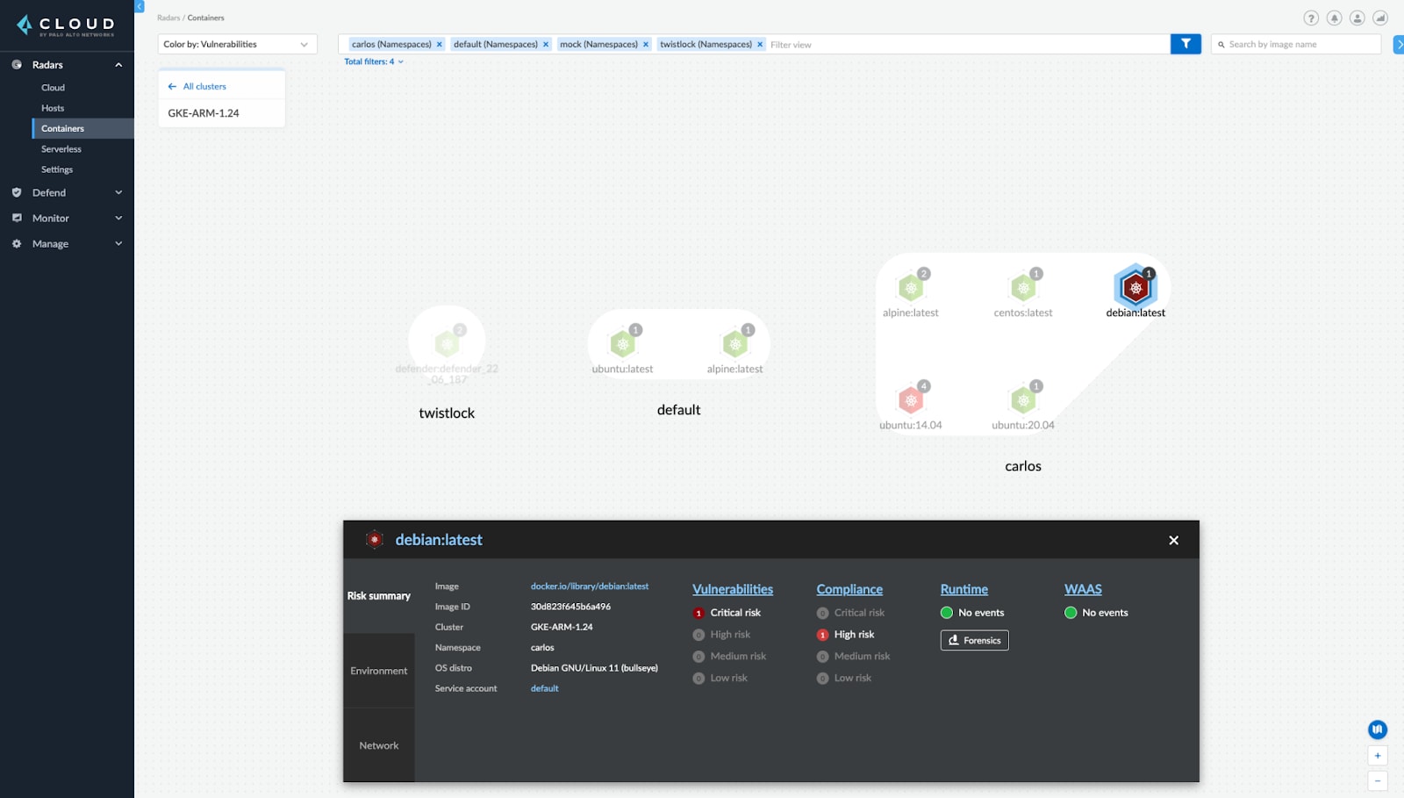Focus the Search by image name field
Viewport: 1404px width, 798px height.
click(1296, 44)
